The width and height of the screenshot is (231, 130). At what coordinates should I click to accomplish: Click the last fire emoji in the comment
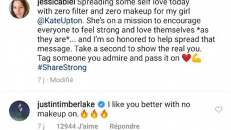[x=104, y=115]
